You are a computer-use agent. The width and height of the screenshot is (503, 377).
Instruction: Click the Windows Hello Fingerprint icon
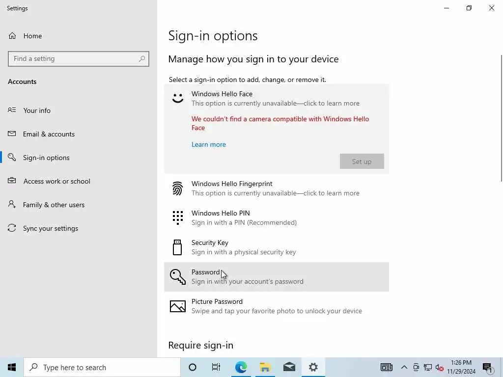tap(178, 188)
